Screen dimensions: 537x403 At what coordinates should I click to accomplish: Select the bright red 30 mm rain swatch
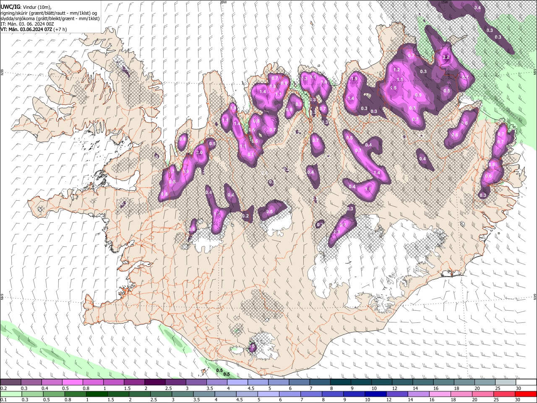point(526,394)
